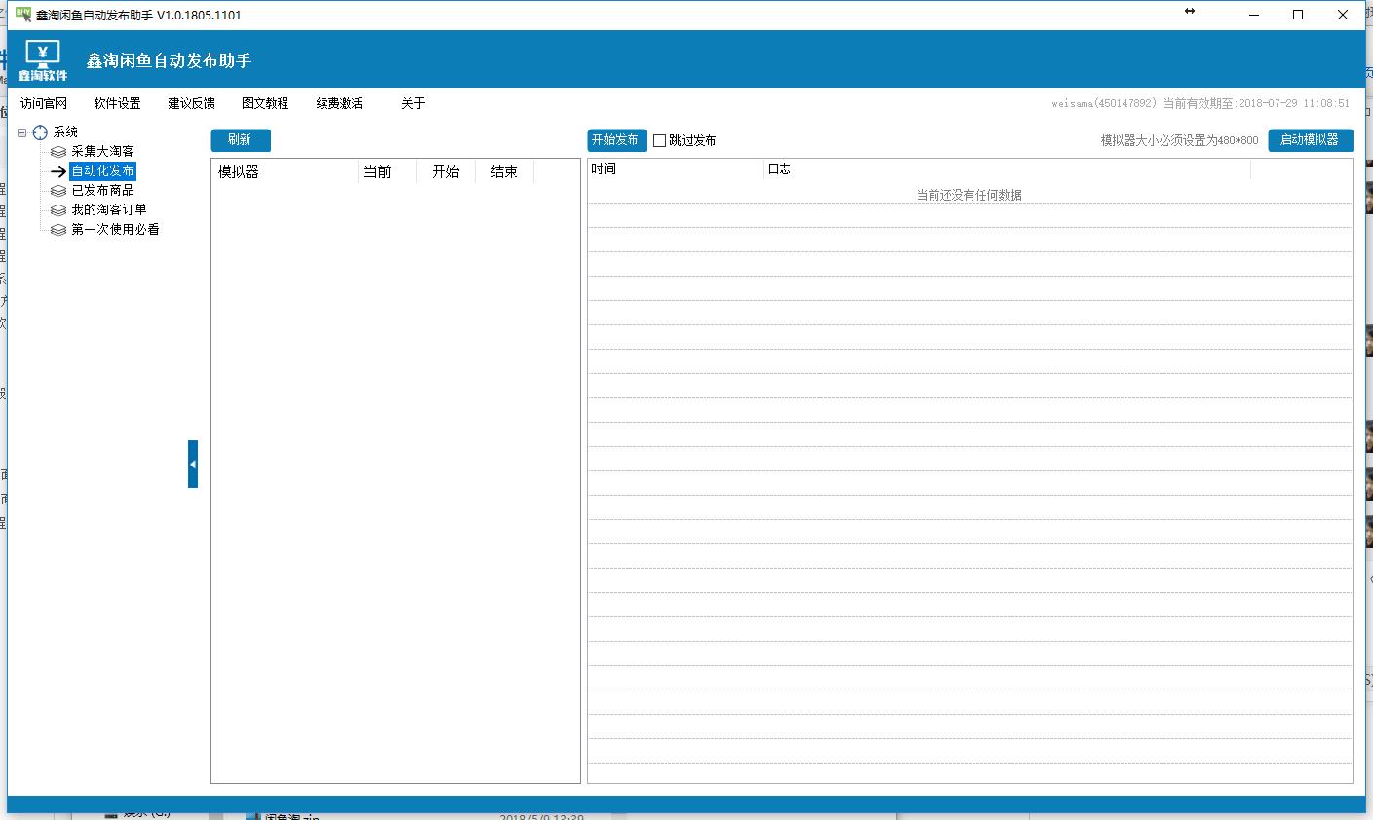
Task: Click the arrow icon beside 自动化发布
Action: tap(58, 171)
